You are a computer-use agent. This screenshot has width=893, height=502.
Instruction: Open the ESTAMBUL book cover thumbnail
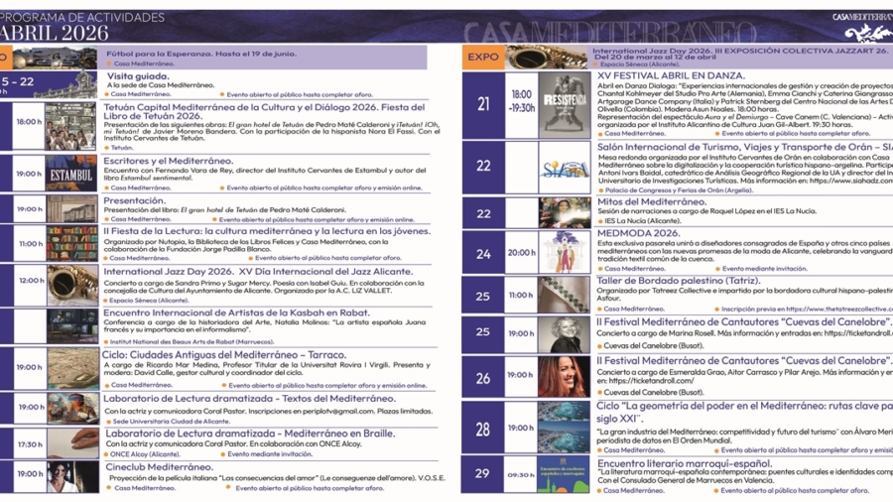[x=71, y=173]
